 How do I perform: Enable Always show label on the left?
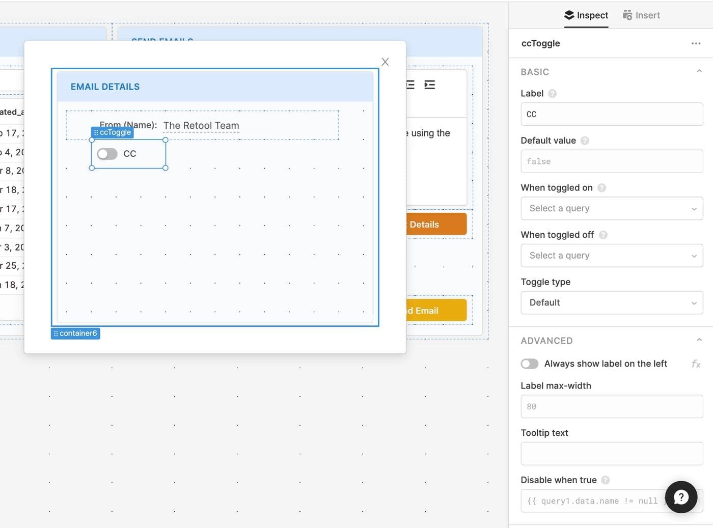[530, 364]
